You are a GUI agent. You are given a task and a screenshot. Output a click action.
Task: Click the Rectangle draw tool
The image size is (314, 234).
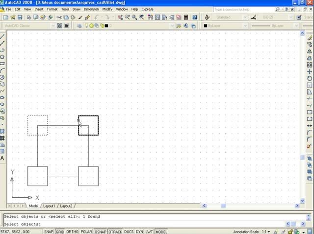[x=2, y=64]
